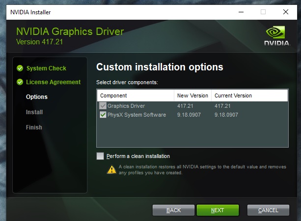Click the NVIDIA Installer title bar text
Screen dimensions: 301x221
pos(30,12)
